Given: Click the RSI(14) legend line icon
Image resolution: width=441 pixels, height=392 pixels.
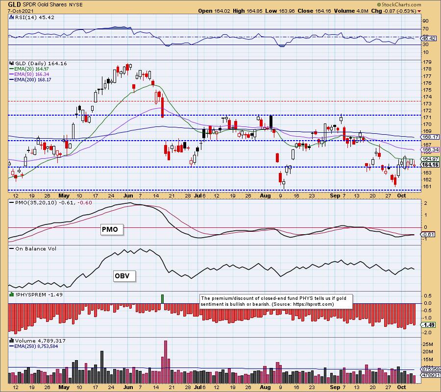Looking at the screenshot, I should [12, 17].
